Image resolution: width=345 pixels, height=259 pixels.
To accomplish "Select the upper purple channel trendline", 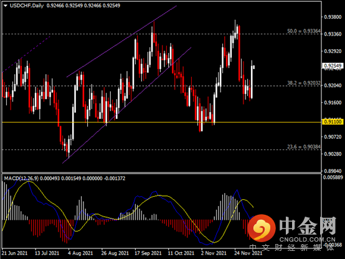I will [121, 41].
